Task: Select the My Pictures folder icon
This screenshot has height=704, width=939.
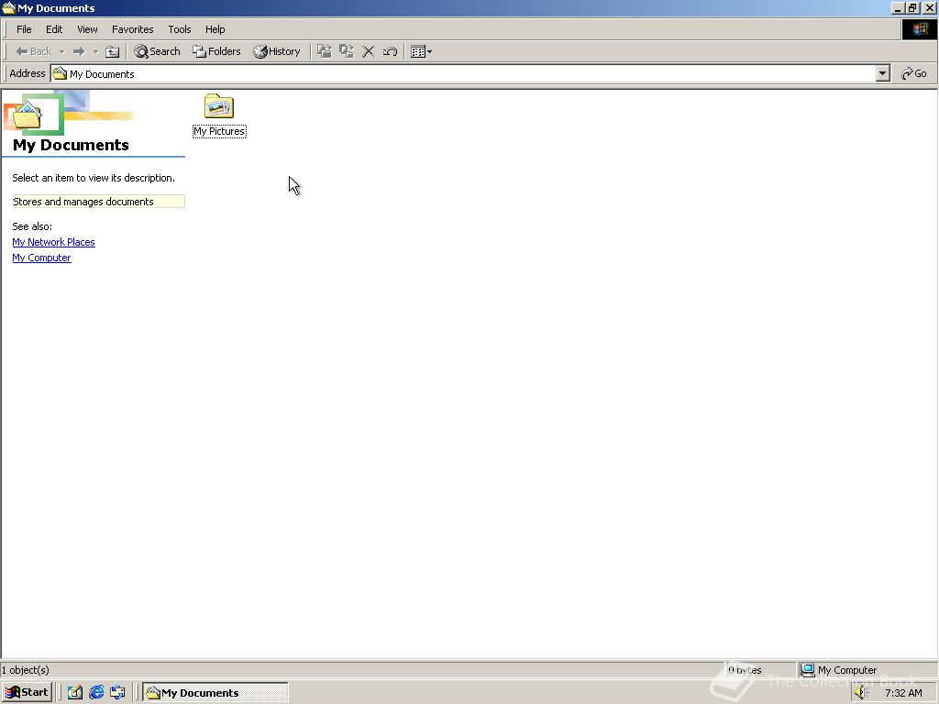Action: (x=218, y=106)
